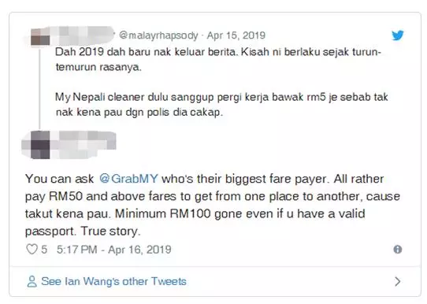Open the 5:17 PM - Apr 16, 2019 timestamp
This screenshot has height=304, width=427.
113,250
